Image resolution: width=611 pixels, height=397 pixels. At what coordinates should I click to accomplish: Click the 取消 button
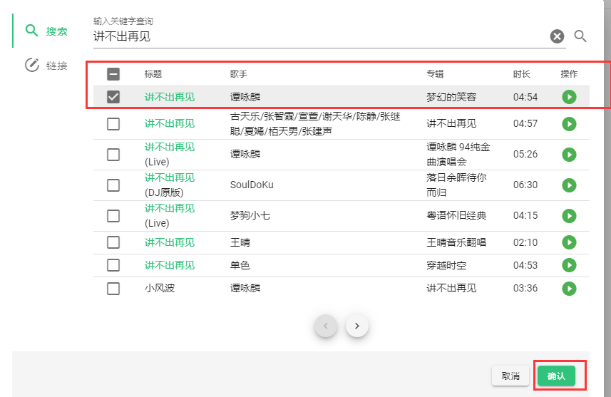510,376
